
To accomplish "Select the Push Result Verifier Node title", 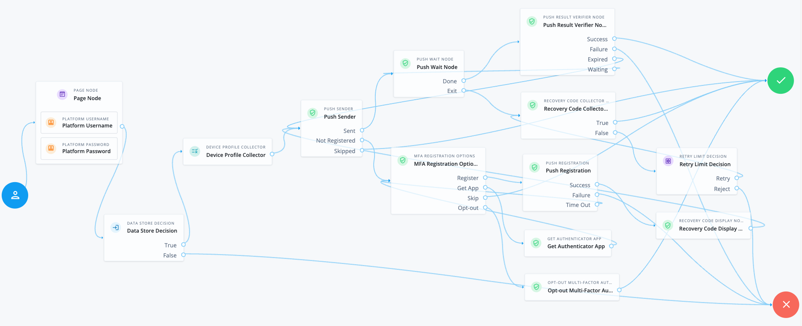I will (x=574, y=25).
